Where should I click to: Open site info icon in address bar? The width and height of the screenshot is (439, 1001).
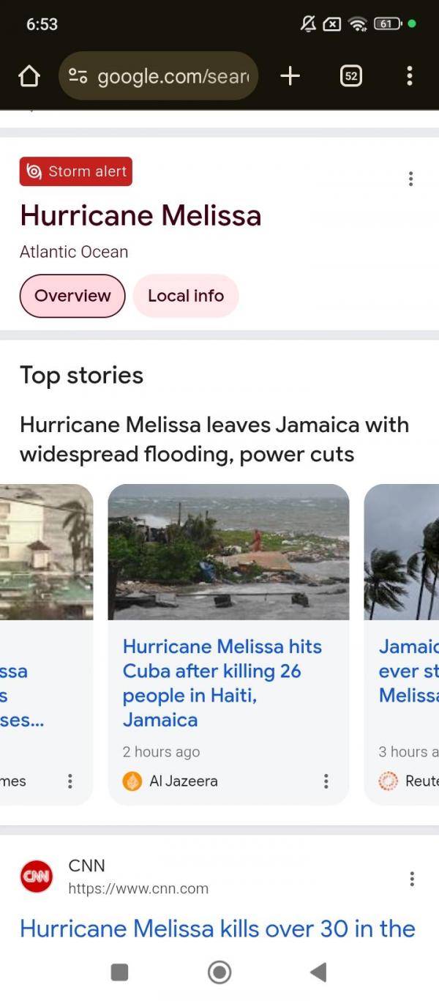78,76
